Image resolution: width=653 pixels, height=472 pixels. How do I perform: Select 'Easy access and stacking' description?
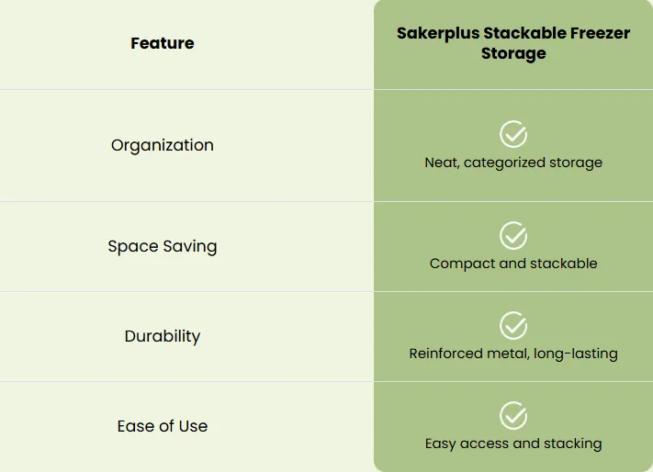[x=513, y=444]
